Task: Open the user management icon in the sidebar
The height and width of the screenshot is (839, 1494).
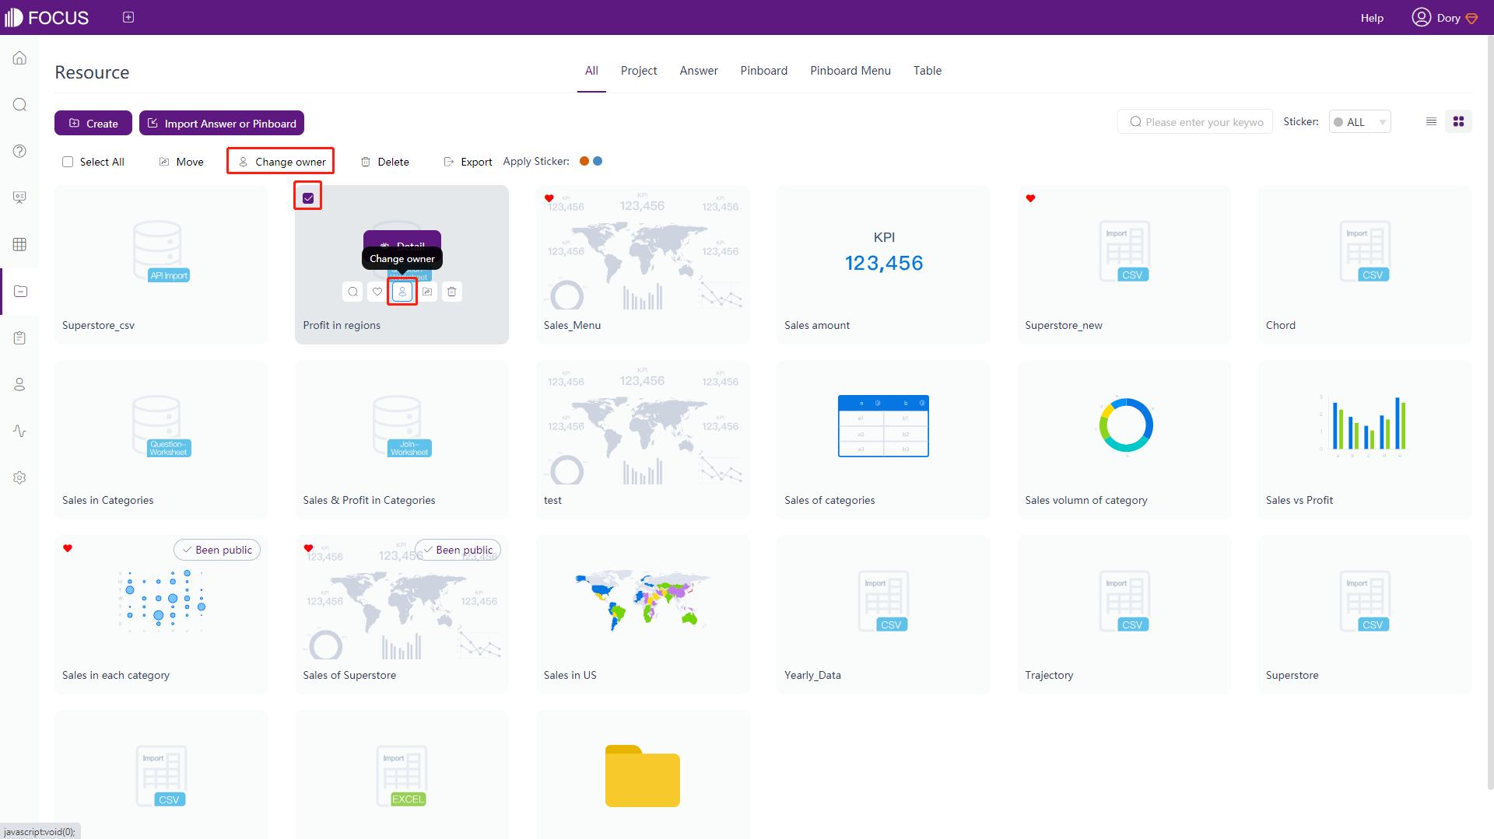Action: coord(19,384)
